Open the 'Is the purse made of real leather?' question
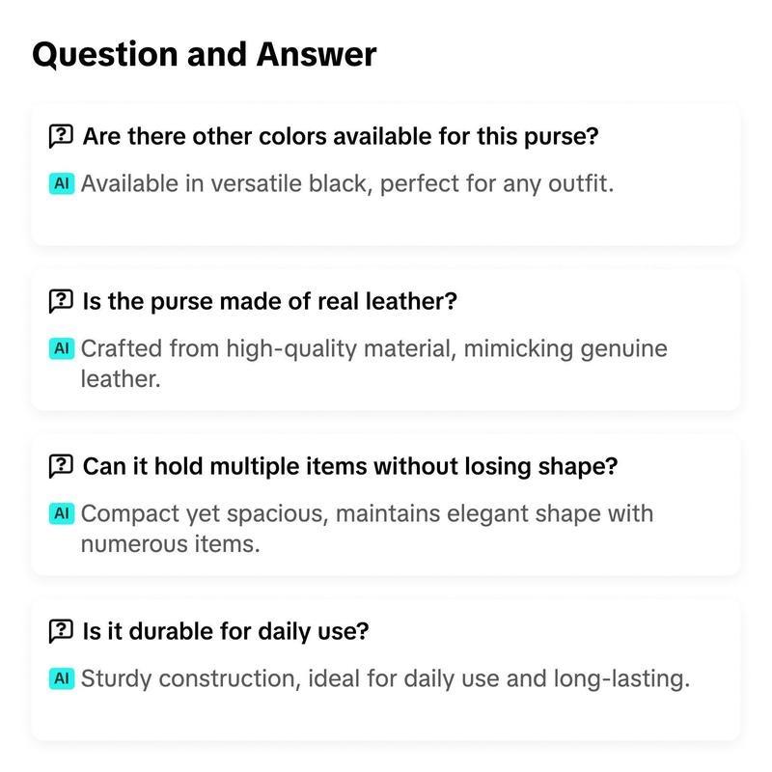The width and height of the screenshot is (772, 772). tap(270, 301)
